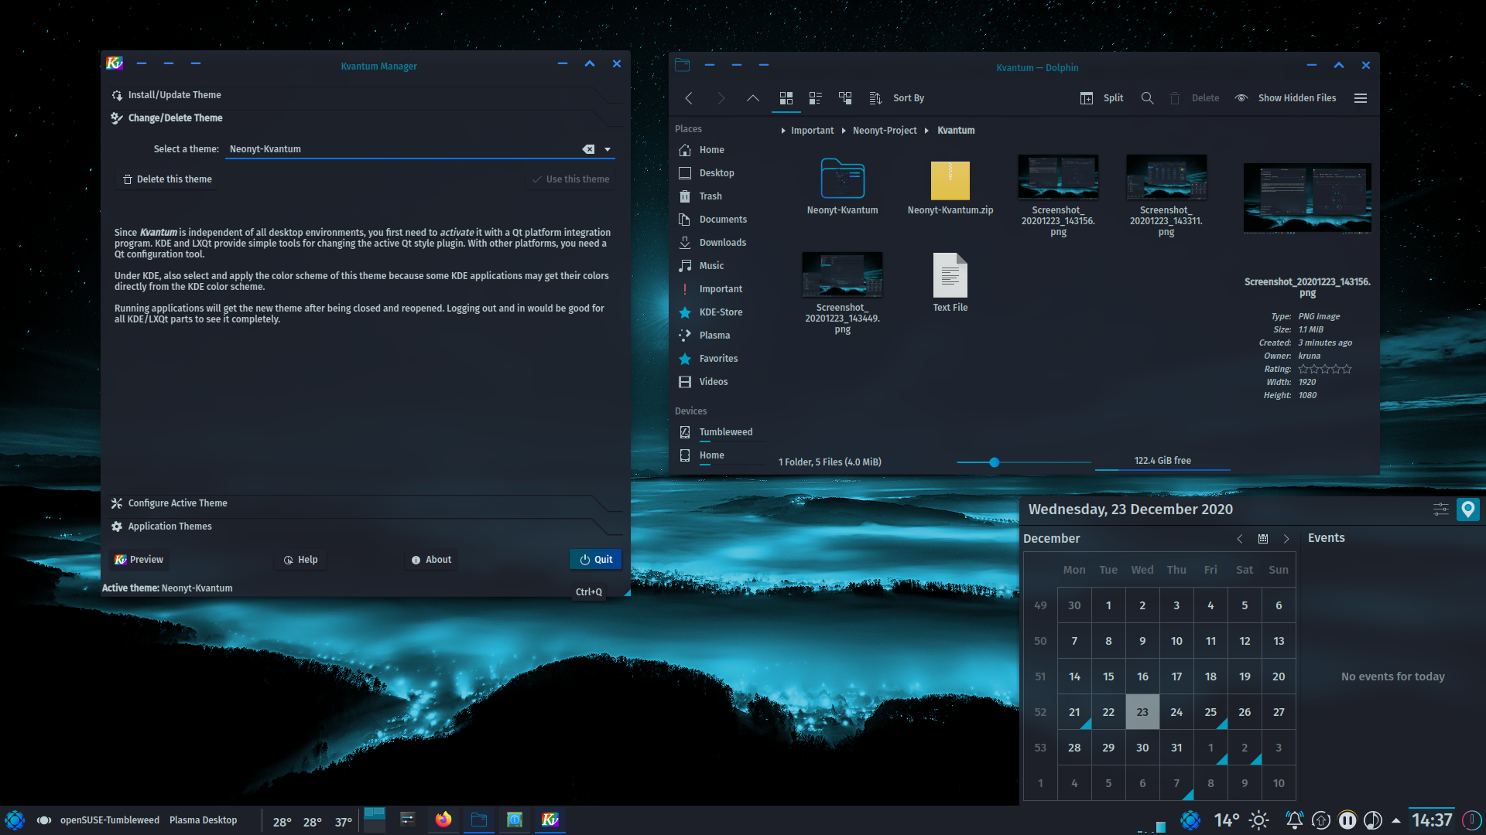Click the 14:37 taskbar clock
Viewport: 1486px width, 835px height.
tap(1432, 820)
